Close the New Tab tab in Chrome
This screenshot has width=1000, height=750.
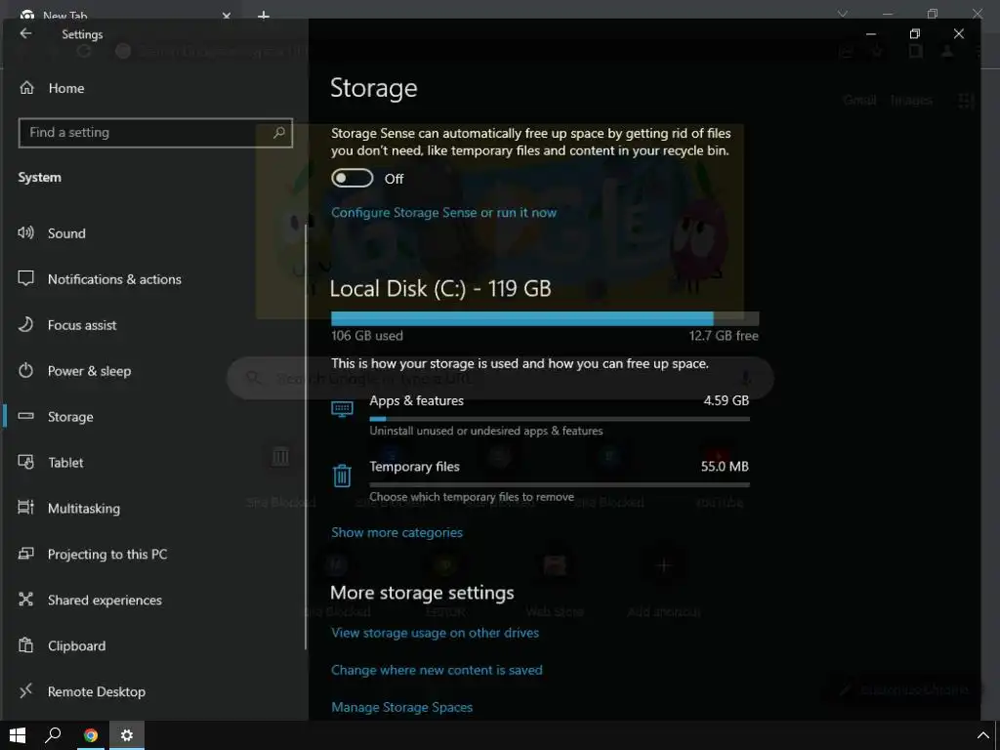pyautogui.click(x=227, y=15)
